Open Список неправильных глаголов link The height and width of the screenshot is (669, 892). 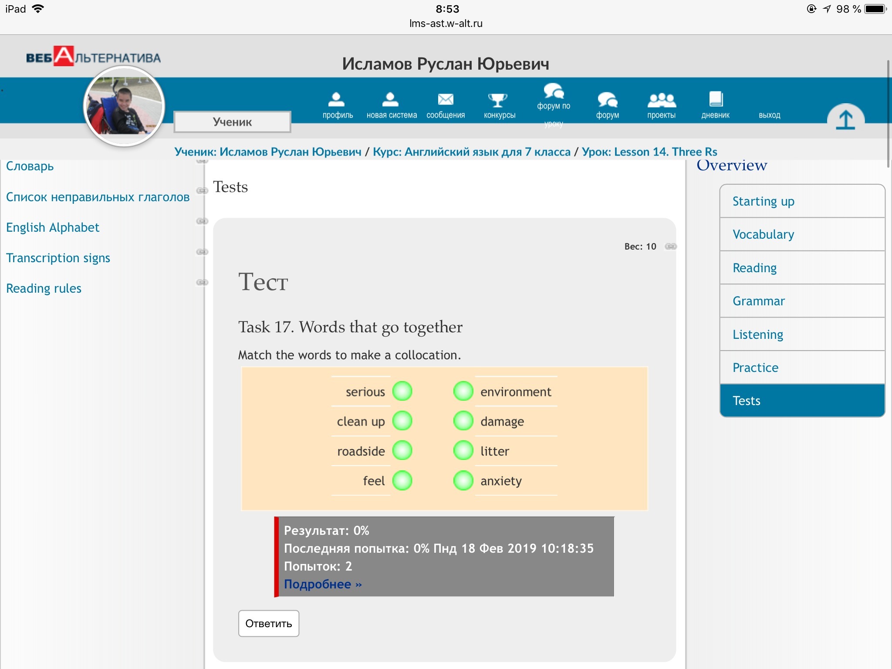click(x=98, y=197)
